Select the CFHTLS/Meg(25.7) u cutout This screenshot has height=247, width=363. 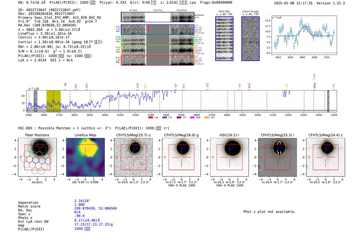click(133, 157)
